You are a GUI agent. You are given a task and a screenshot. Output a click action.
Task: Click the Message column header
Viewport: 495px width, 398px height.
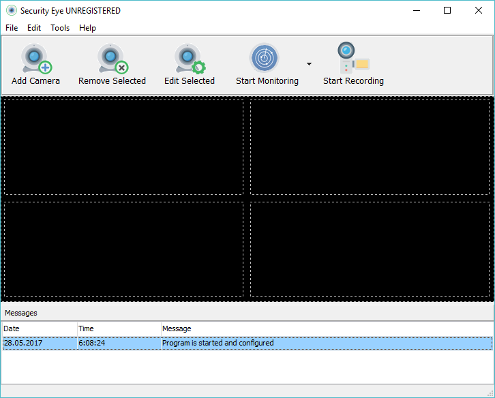click(326, 328)
